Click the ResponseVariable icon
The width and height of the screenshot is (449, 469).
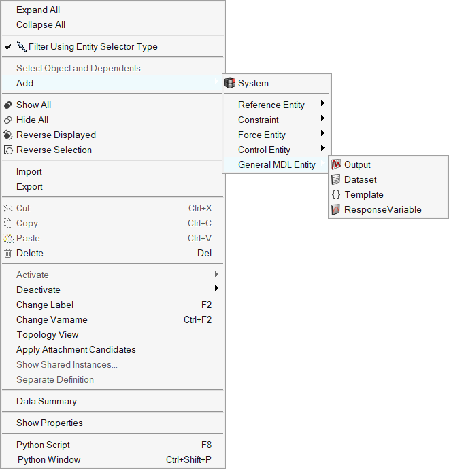tap(335, 209)
